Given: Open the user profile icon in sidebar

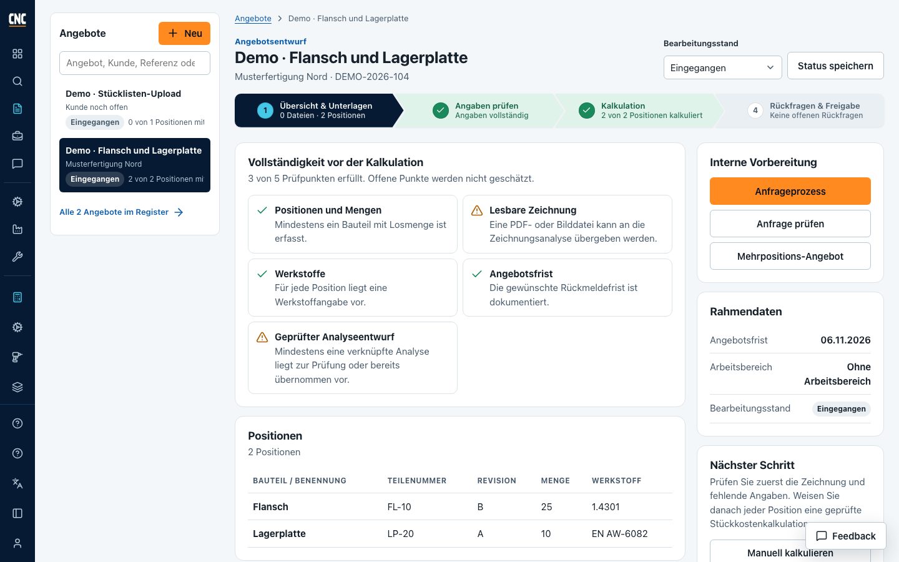Looking at the screenshot, I should tap(17, 543).
